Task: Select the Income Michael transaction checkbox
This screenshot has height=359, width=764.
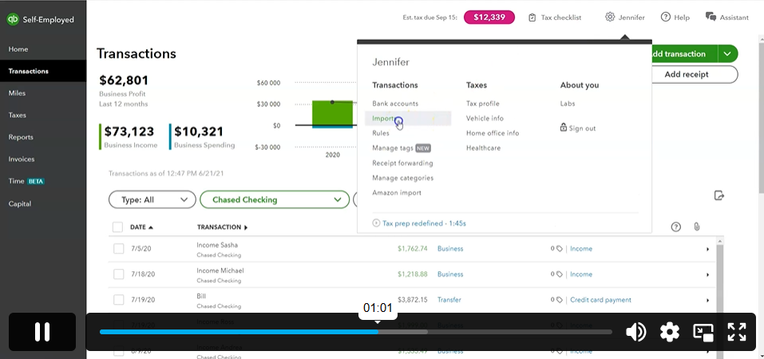Action: tap(118, 274)
